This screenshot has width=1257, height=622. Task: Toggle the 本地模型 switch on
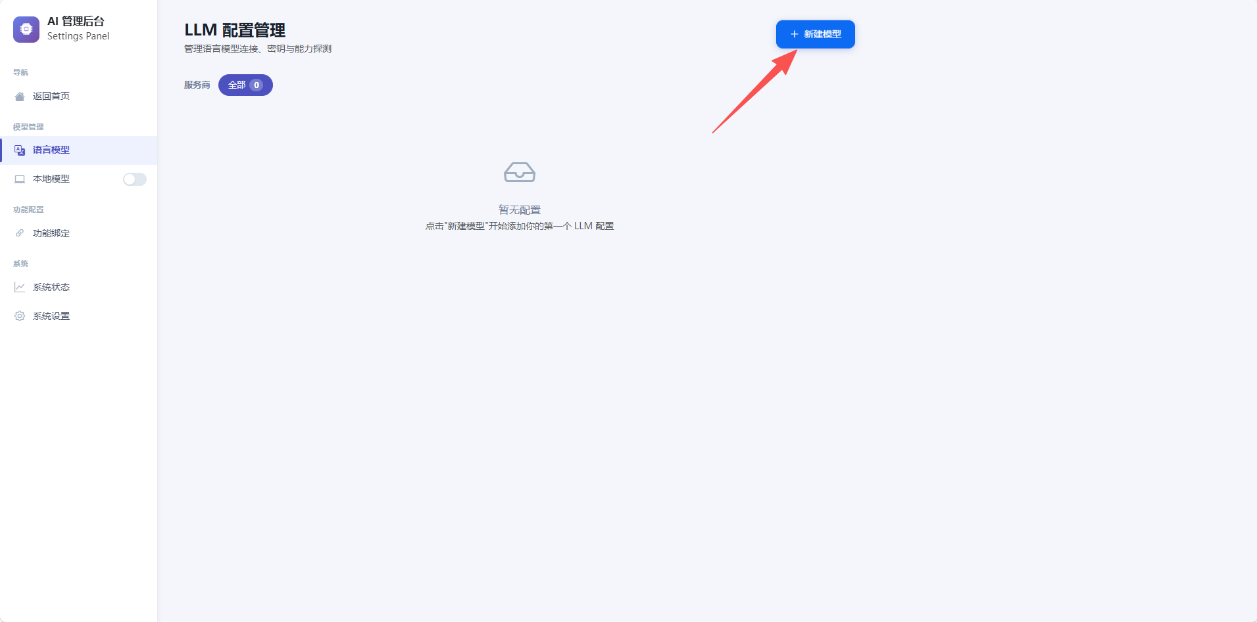(135, 179)
